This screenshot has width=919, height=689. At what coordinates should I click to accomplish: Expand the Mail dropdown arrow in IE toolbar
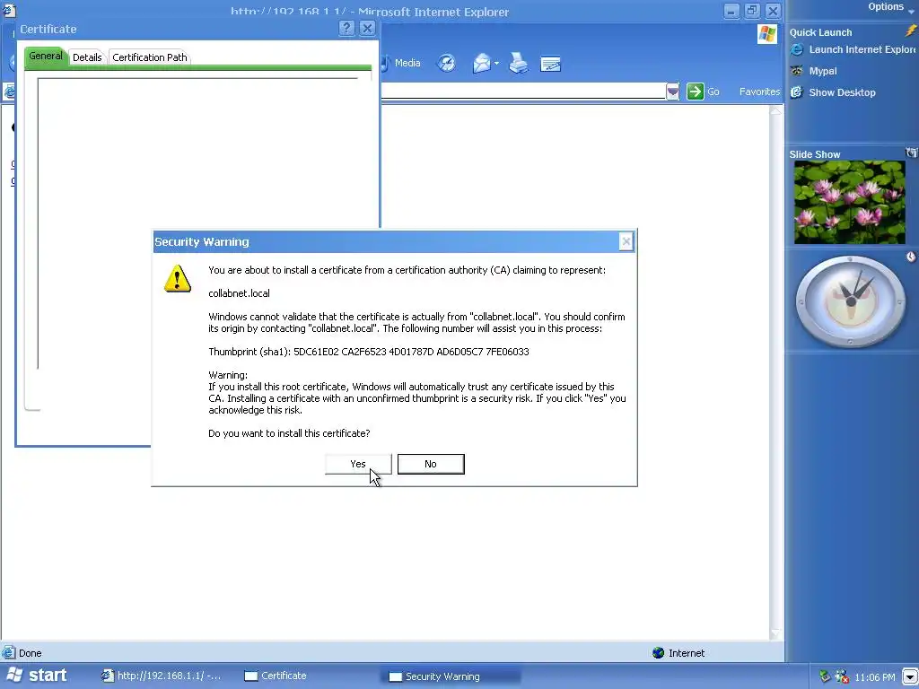(496, 64)
